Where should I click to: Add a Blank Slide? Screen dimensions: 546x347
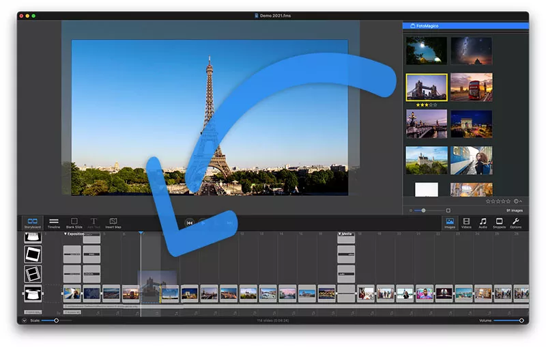(x=74, y=223)
